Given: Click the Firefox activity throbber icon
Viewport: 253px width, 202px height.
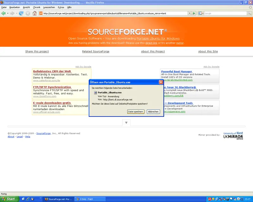Looking at the screenshot, I should click(x=250, y=7).
